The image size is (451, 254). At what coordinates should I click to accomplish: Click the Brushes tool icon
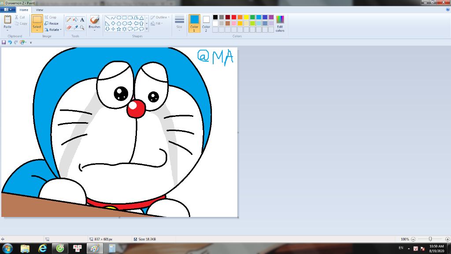[x=94, y=20]
